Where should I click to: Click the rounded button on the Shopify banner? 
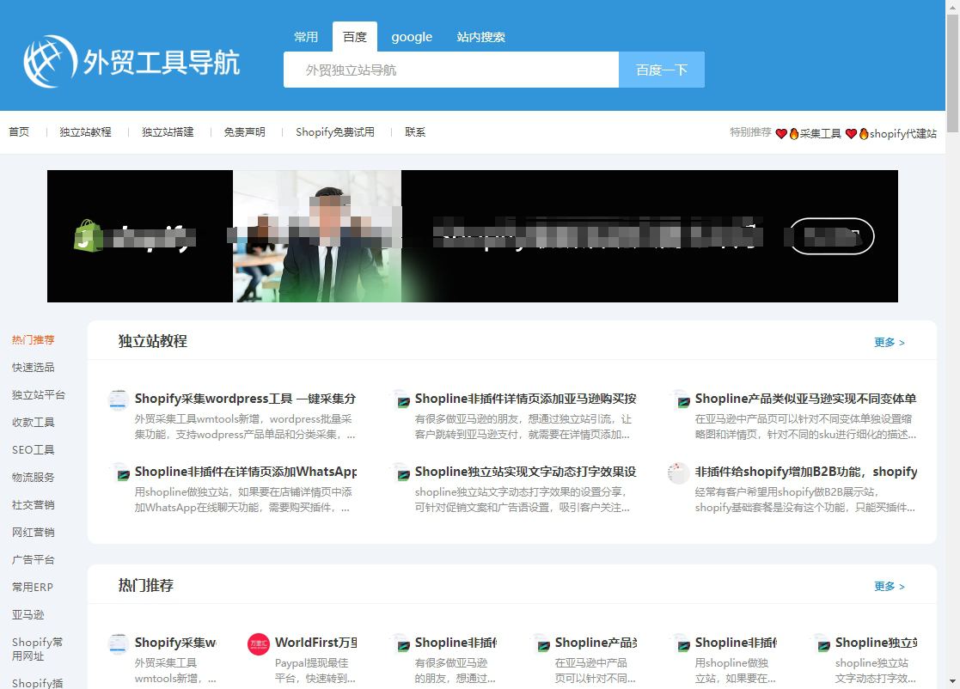click(x=832, y=236)
